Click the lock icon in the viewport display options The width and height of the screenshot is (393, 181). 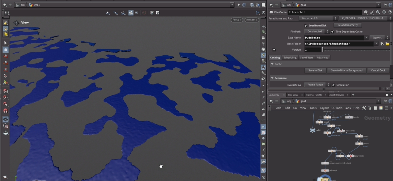coord(263,38)
